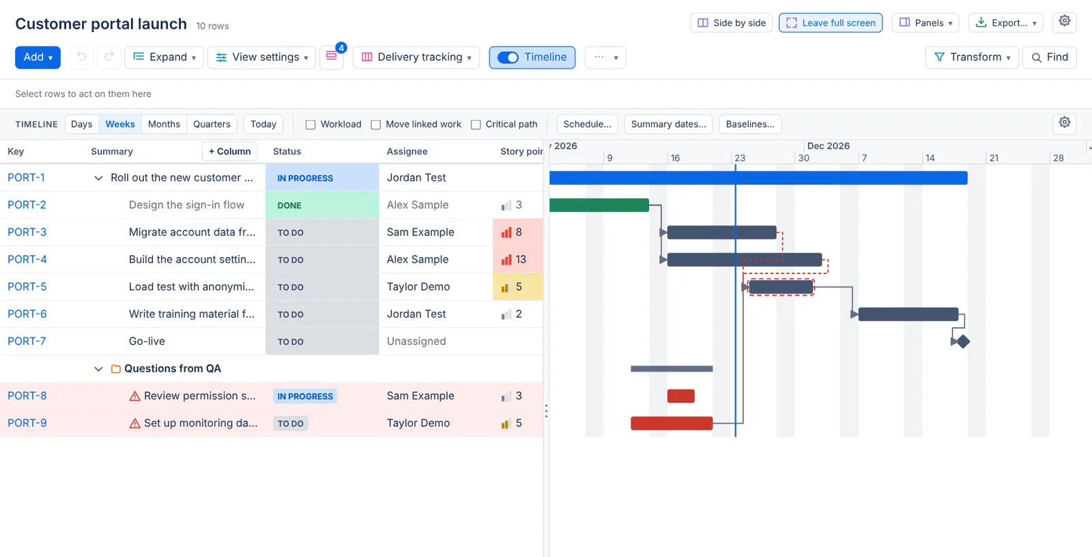Open the Baselines... dialog
1092x557 pixels.
pyautogui.click(x=750, y=124)
